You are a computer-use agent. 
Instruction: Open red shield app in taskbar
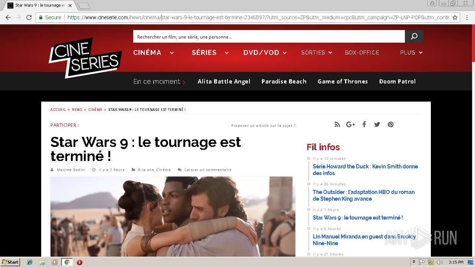pyautogui.click(x=79, y=262)
